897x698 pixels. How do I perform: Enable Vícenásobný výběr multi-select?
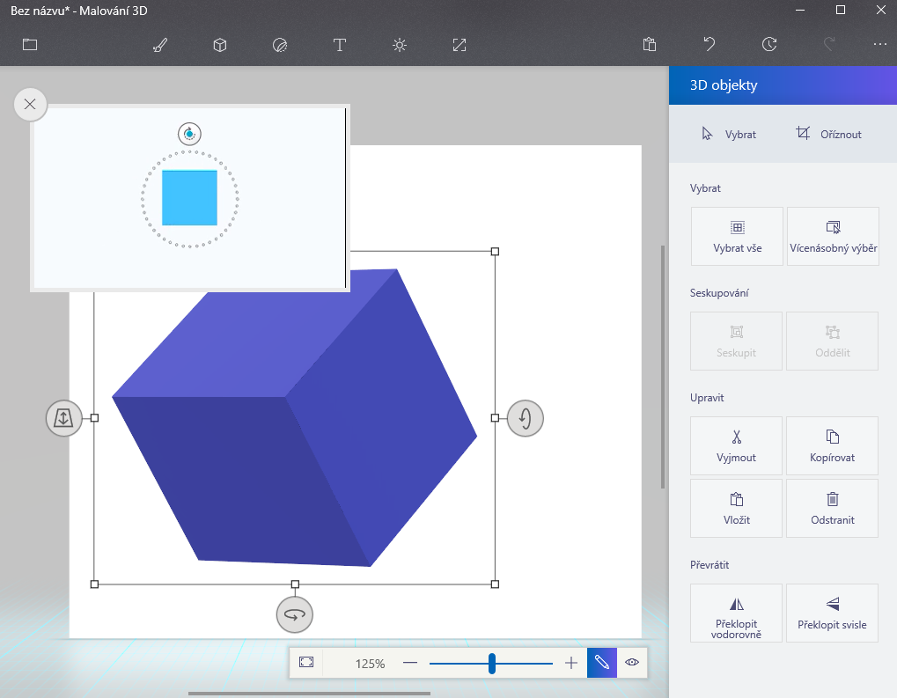(x=833, y=236)
